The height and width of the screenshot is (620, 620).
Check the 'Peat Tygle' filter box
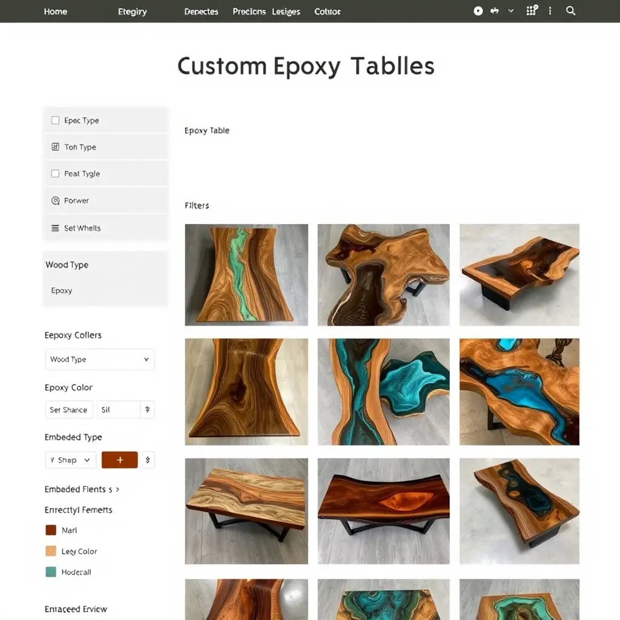click(54, 173)
